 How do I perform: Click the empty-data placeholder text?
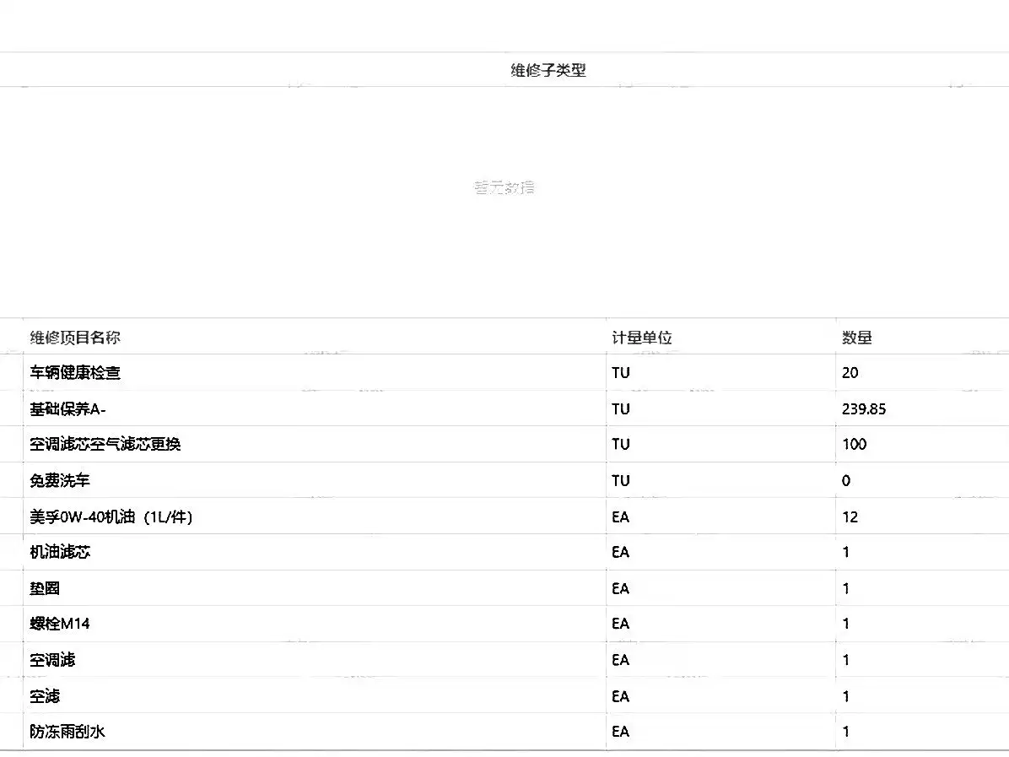(505, 187)
